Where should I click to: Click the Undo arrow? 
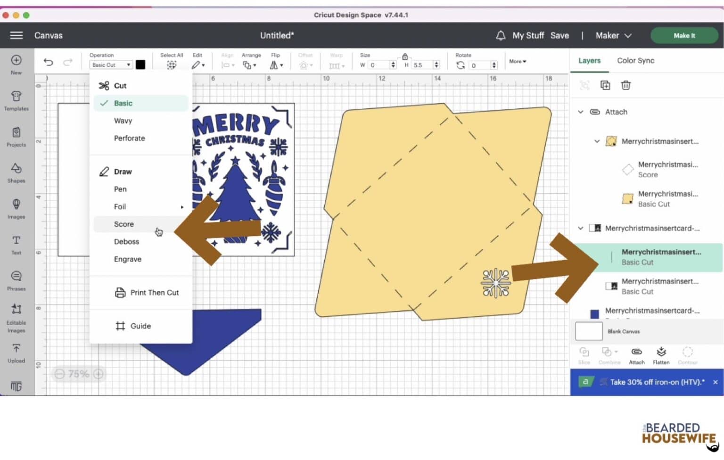coord(48,62)
